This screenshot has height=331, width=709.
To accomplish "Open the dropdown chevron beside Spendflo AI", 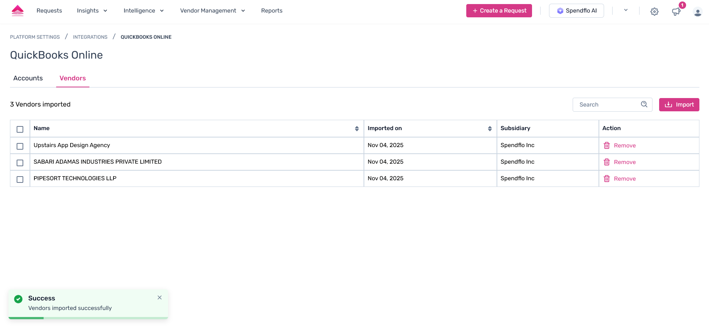I will point(626,10).
